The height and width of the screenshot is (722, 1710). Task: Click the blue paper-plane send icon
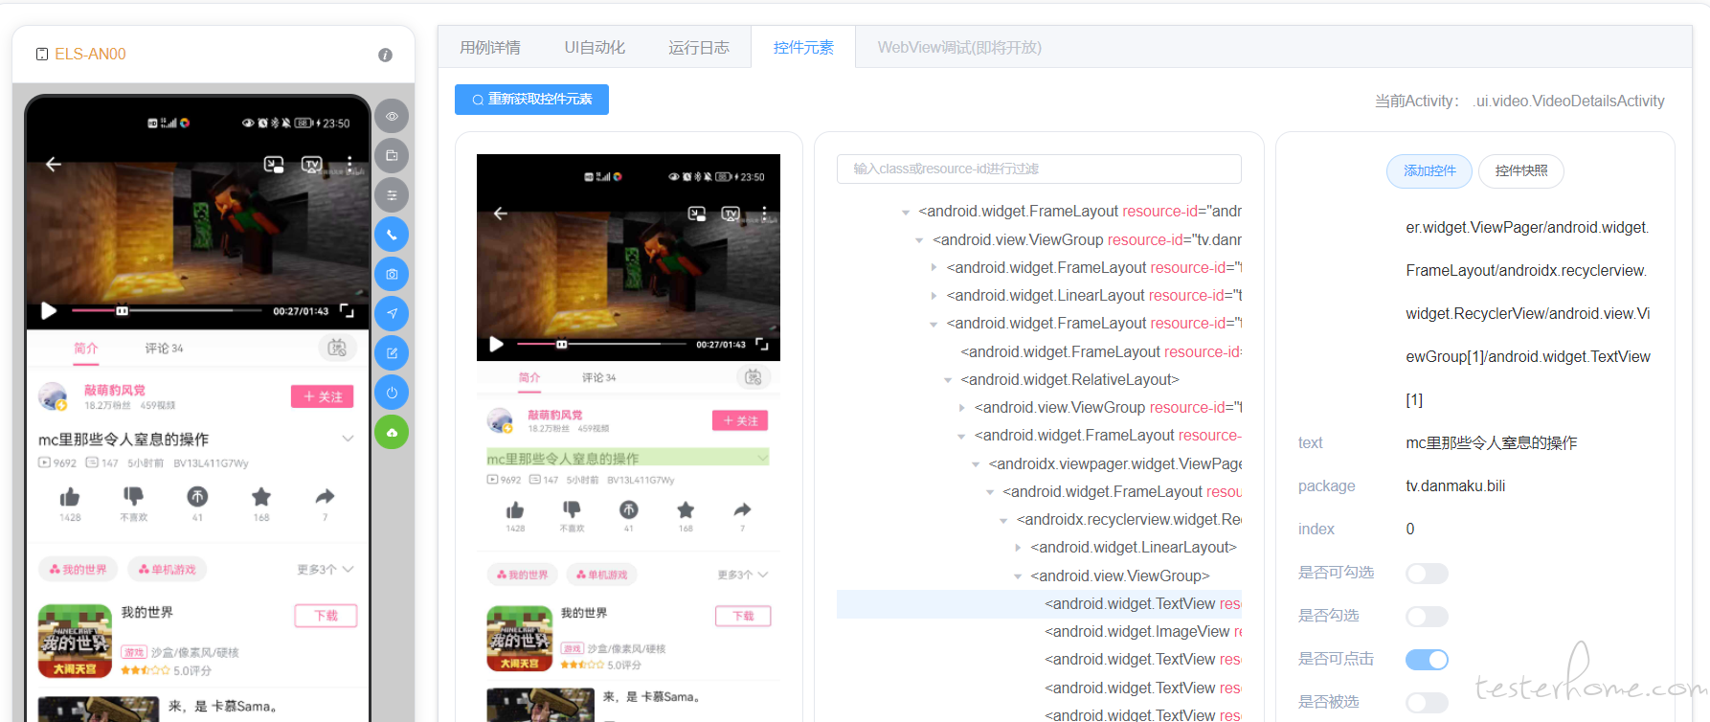392,313
